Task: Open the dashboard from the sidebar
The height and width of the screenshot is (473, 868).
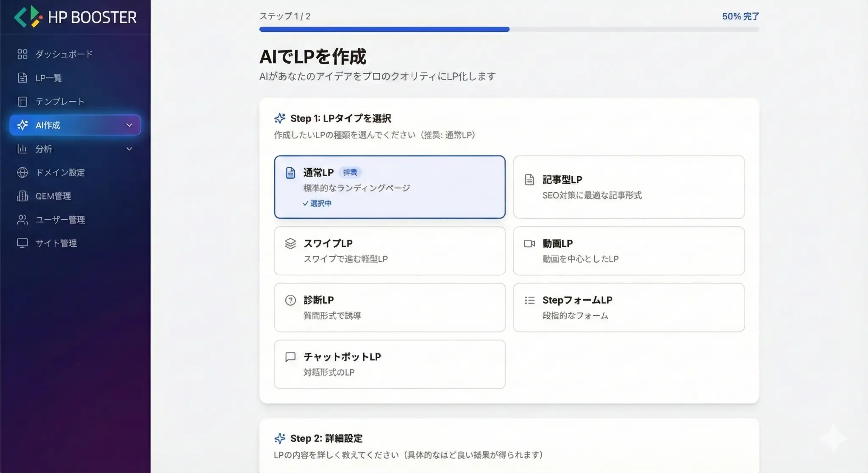Action: (x=63, y=54)
